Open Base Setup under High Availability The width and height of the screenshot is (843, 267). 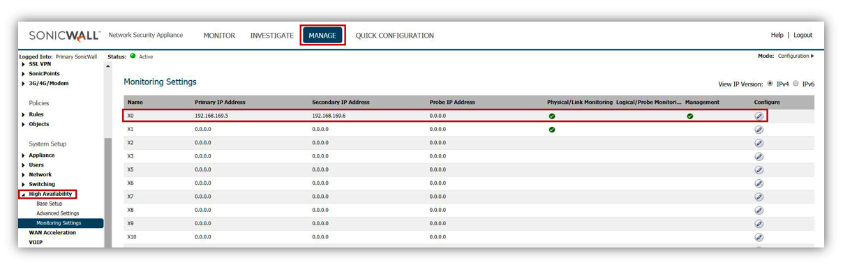(x=49, y=204)
